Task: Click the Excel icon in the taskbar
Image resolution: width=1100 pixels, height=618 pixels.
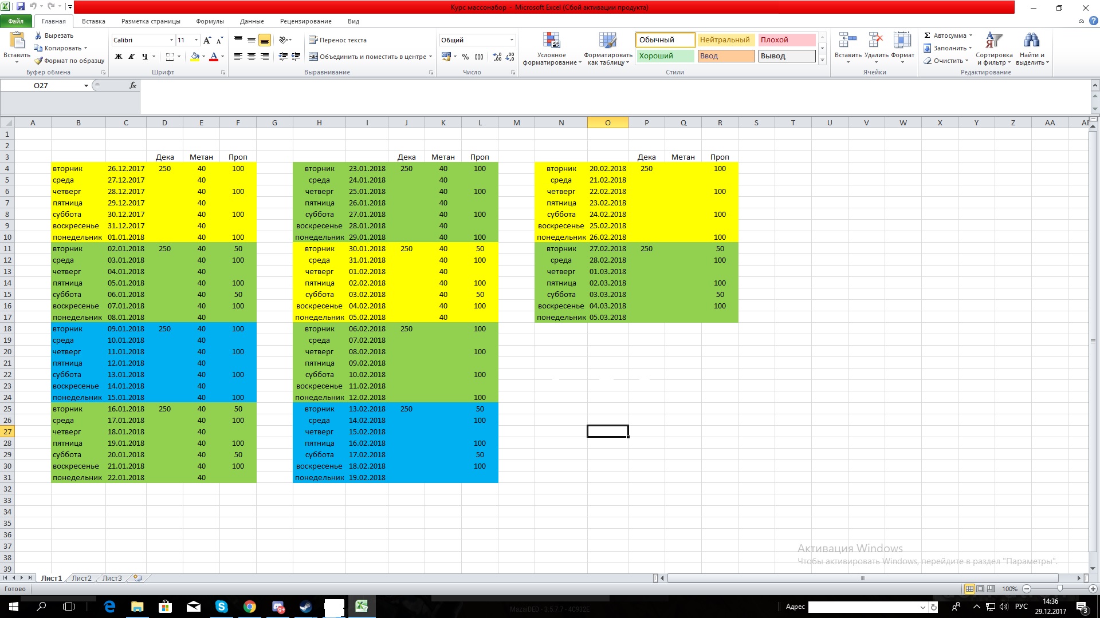Action: click(362, 607)
